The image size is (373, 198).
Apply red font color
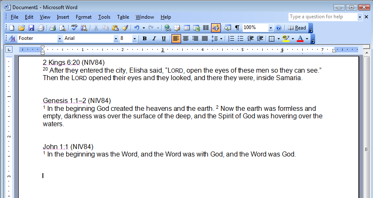tap(300, 39)
